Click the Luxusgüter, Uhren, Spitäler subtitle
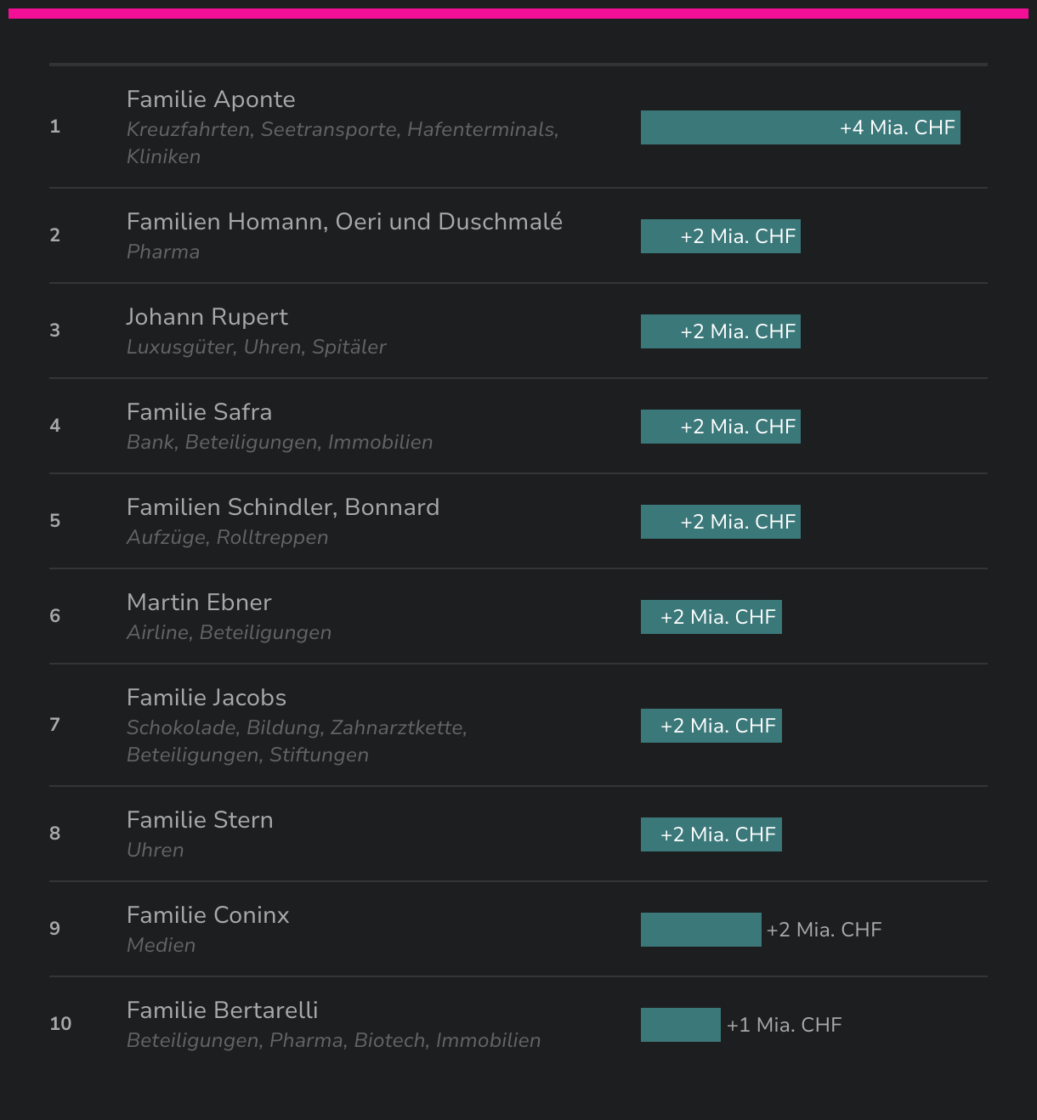The height and width of the screenshot is (1120, 1037). 256,348
